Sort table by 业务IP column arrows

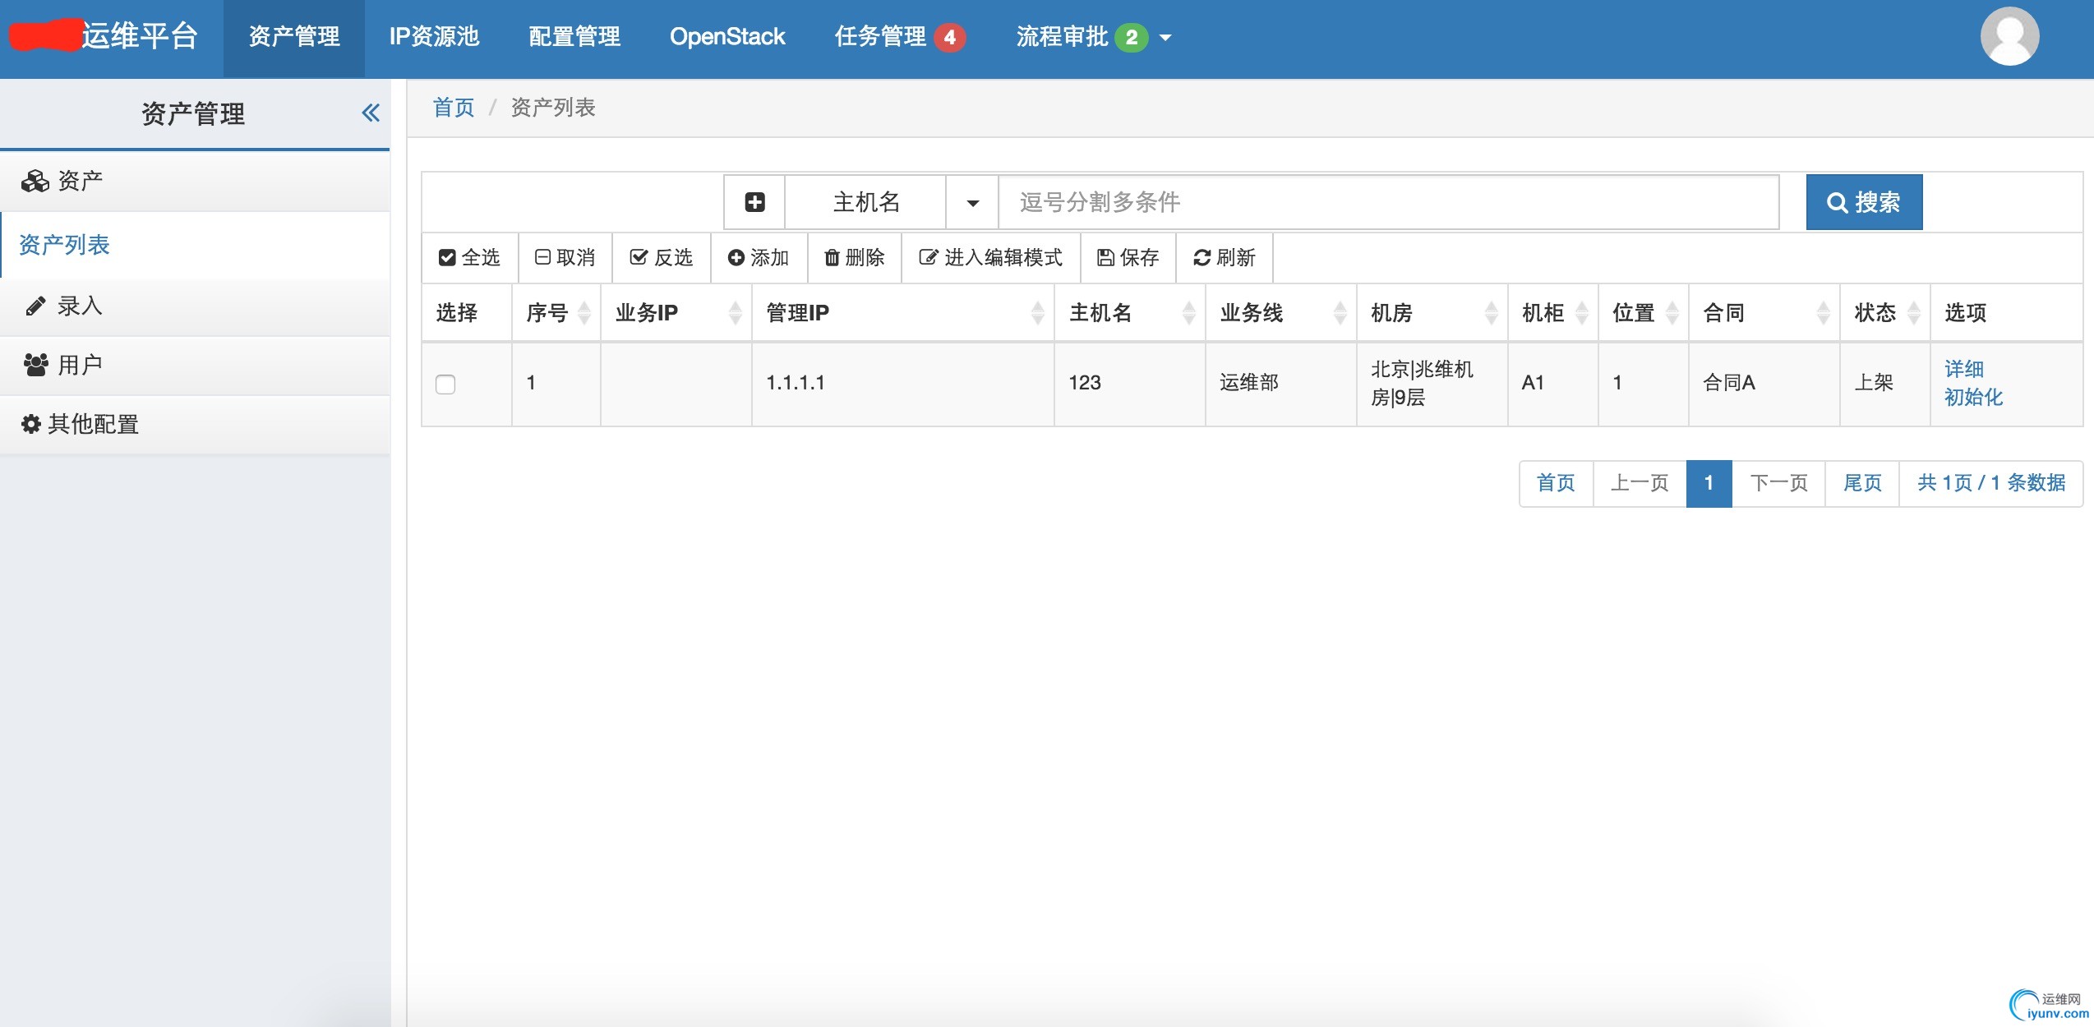[x=736, y=313]
